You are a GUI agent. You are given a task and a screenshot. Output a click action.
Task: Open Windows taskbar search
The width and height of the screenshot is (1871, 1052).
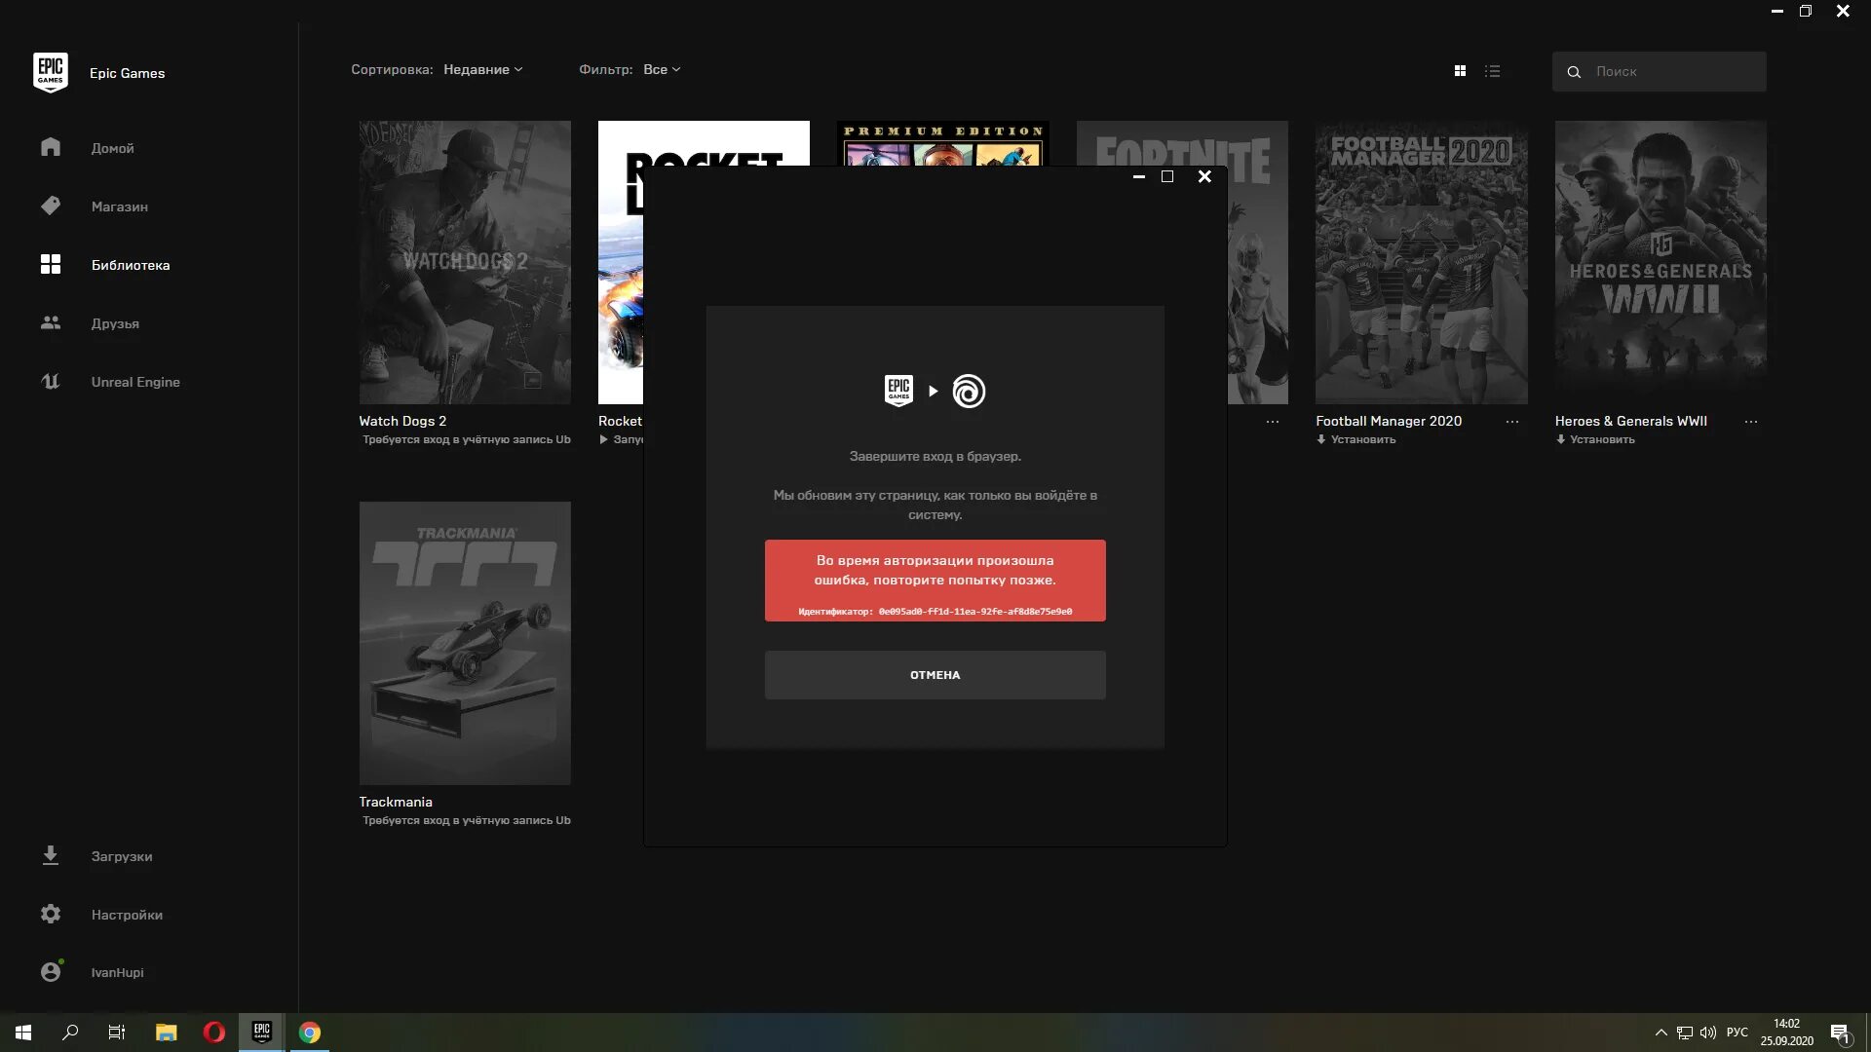pos(70,1033)
